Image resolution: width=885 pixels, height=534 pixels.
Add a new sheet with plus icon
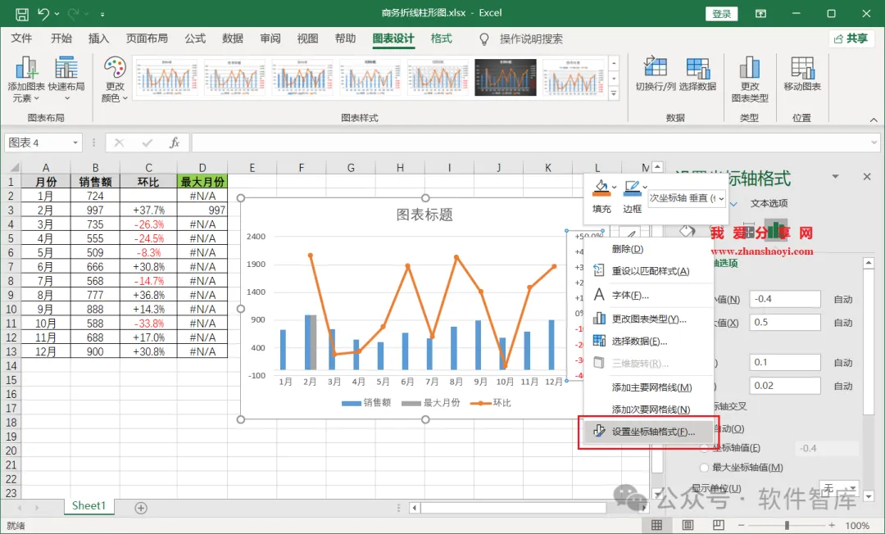(x=141, y=508)
